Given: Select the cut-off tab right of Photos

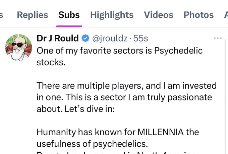Looking at the screenshot, I should pos(226,15).
